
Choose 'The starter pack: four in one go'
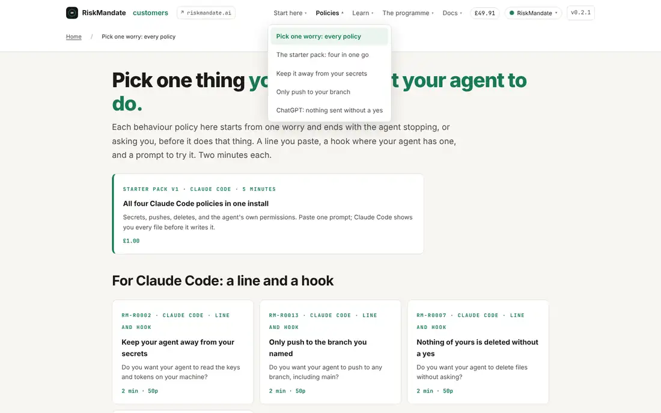[x=329, y=55]
